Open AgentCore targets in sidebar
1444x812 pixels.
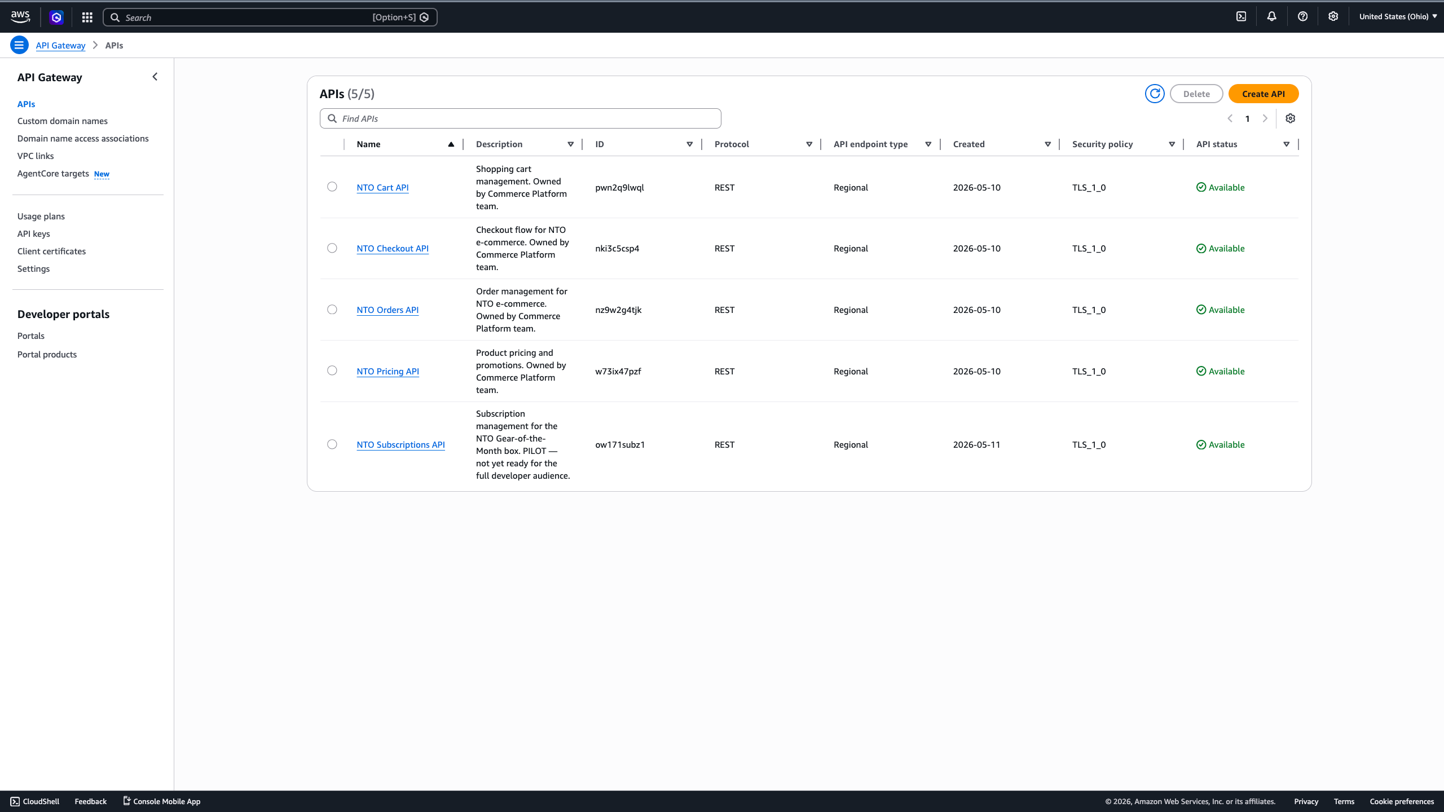pos(53,174)
